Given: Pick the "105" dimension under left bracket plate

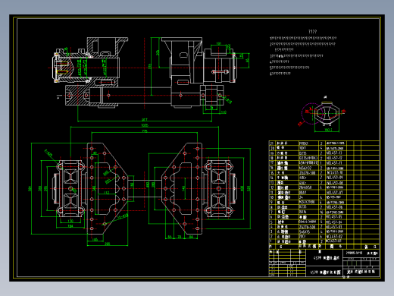Looking at the screenshot, I should coord(95,239).
